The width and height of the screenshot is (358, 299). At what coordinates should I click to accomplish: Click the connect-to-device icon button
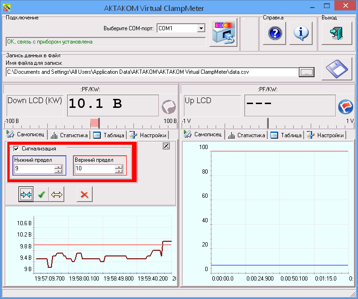click(224, 33)
